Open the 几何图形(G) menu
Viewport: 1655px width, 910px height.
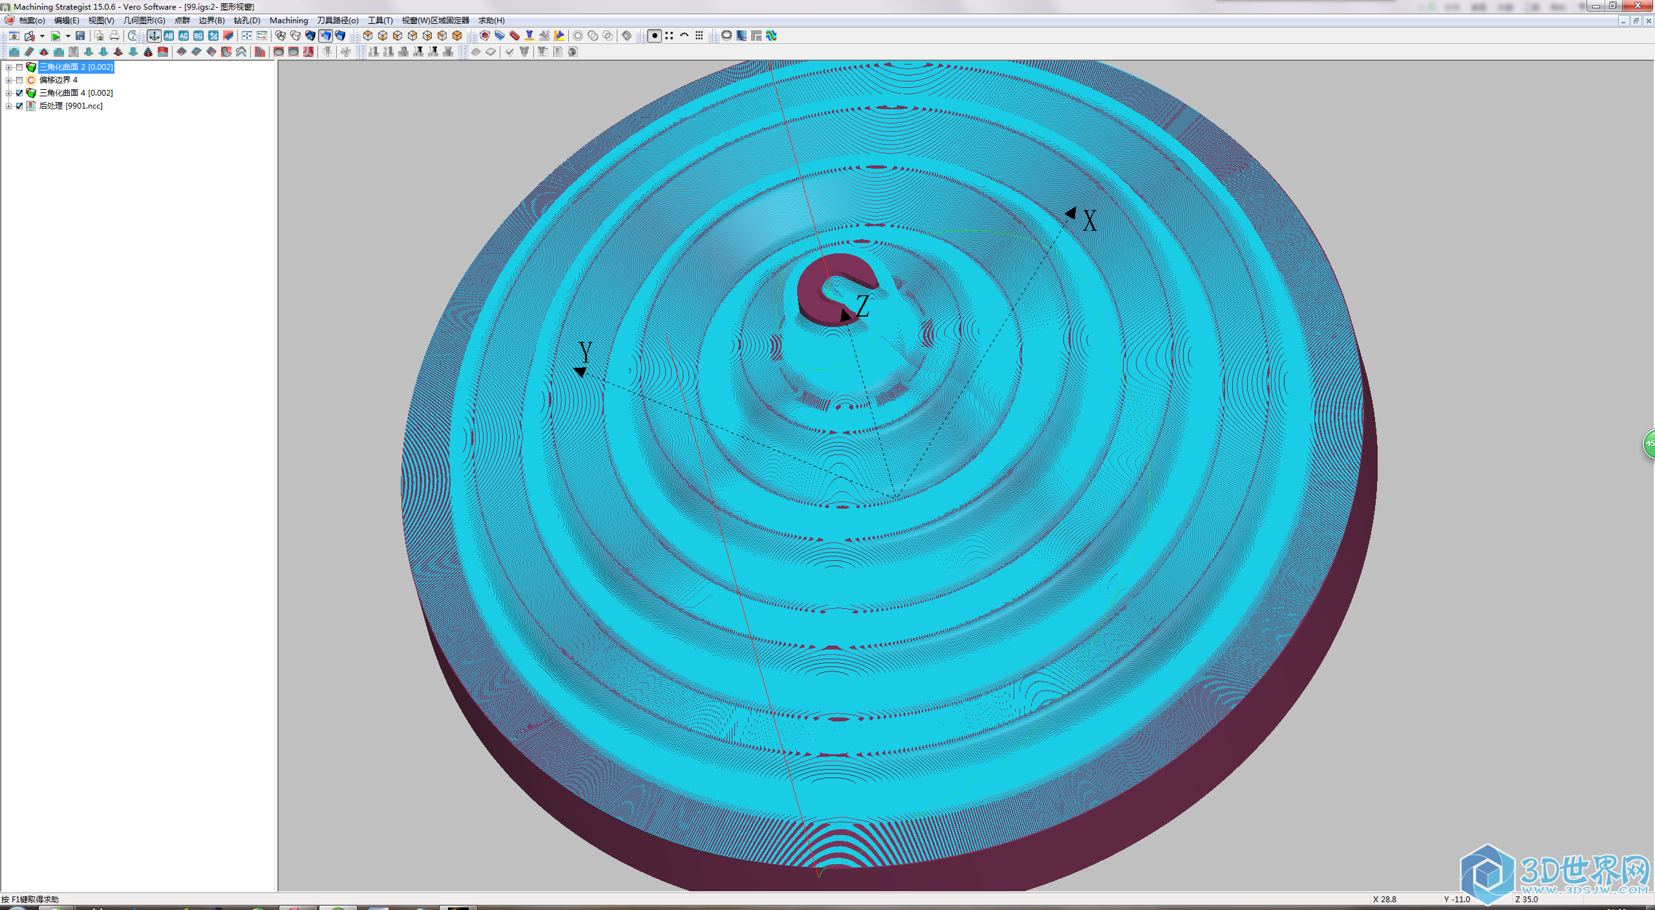tap(144, 21)
